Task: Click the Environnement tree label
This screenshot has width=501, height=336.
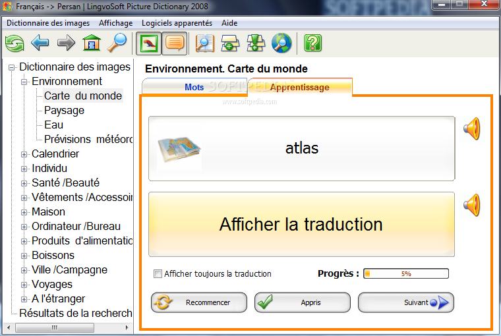Action: click(x=67, y=82)
